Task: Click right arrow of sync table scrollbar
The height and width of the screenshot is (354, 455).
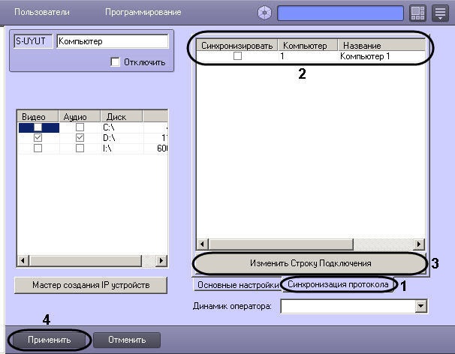Action: tap(418, 244)
